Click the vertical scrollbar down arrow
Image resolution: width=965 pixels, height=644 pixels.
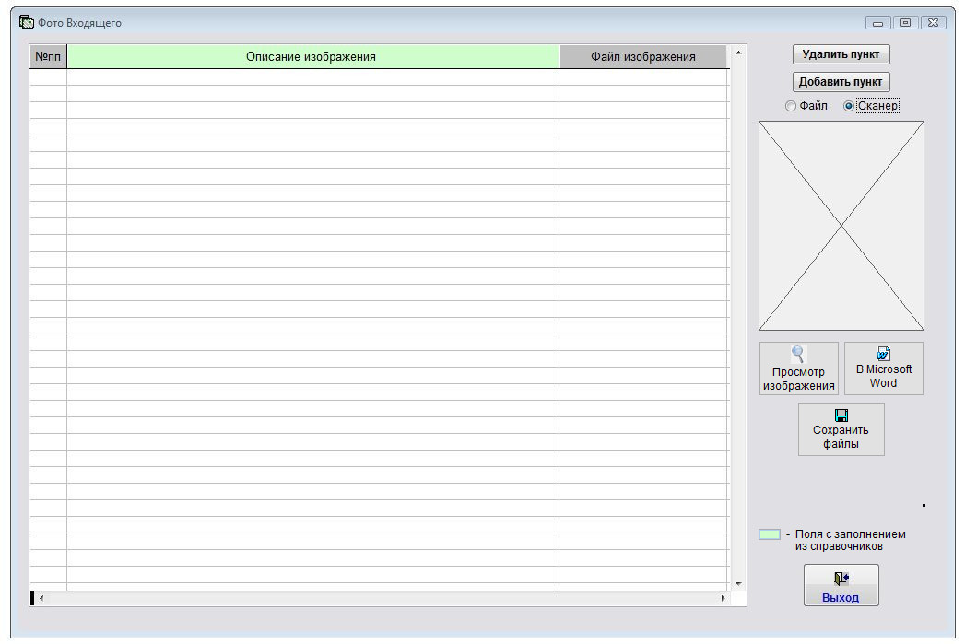tap(738, 584)
